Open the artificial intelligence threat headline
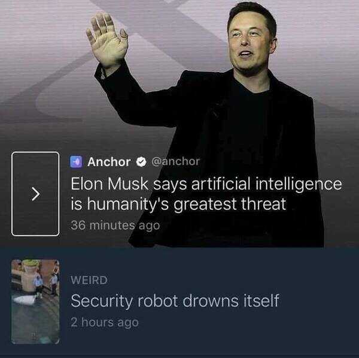359x358 pixels. (x=206, y=194)
